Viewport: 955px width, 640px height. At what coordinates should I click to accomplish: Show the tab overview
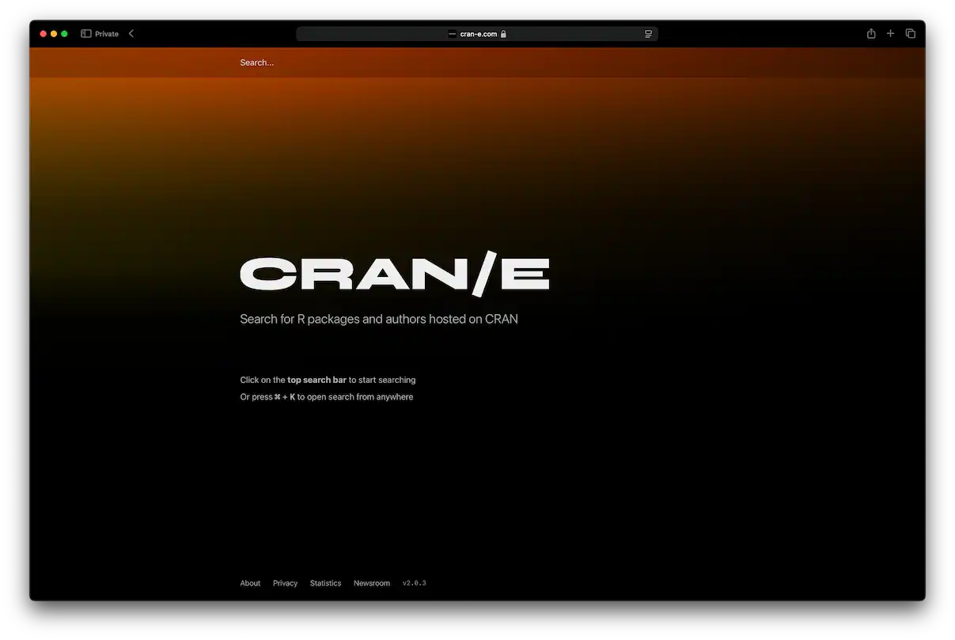(911, 33)
